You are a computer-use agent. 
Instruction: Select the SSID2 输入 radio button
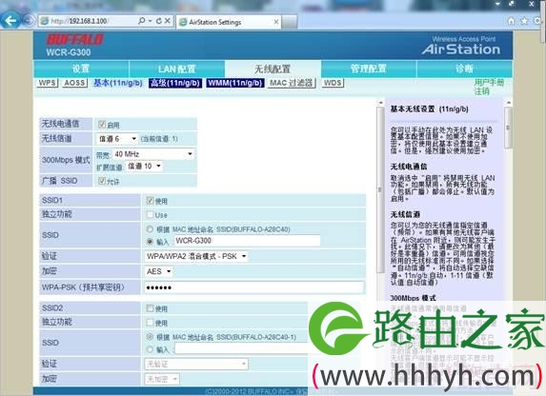tap(150, 348)
